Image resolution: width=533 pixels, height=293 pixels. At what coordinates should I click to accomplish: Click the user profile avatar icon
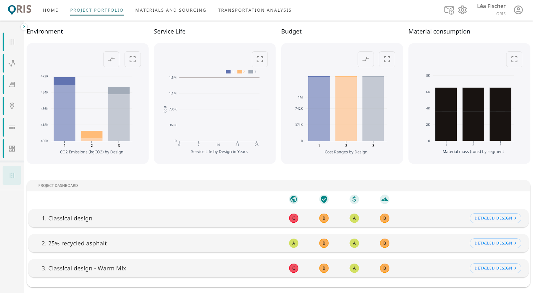pyautogui.click(x=518, y=10)
